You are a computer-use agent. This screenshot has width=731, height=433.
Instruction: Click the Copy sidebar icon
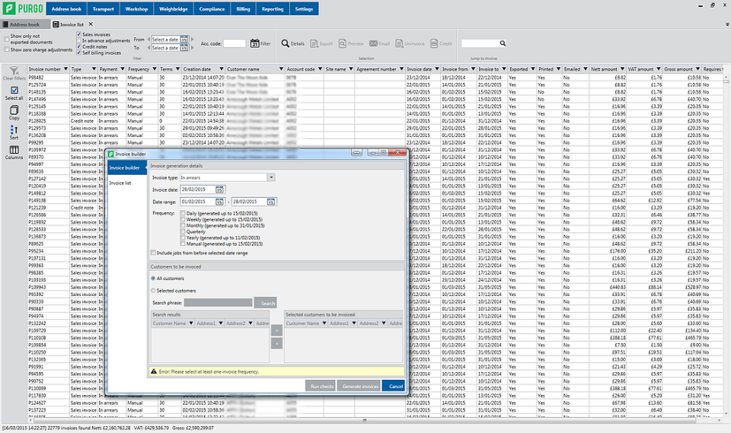pos(14,113)
